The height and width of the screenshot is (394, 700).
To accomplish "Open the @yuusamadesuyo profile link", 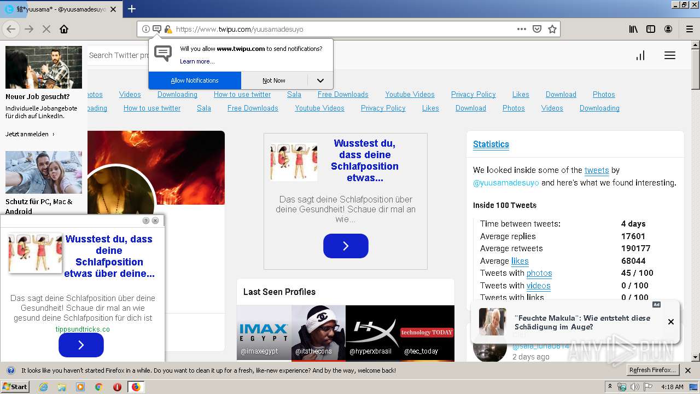I will 506,183.
